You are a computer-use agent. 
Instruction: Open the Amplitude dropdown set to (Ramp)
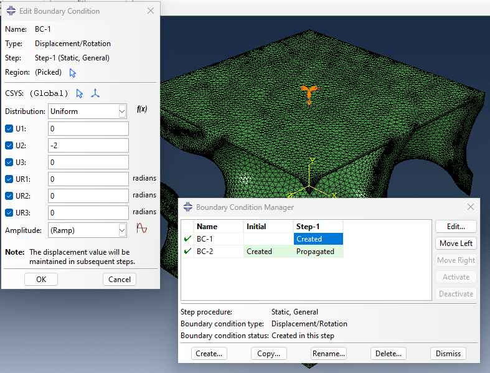88,230
